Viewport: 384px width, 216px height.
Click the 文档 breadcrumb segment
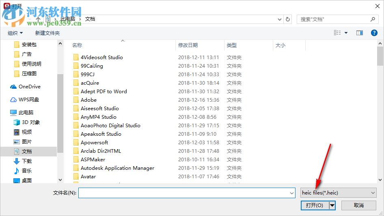point(90,19)
